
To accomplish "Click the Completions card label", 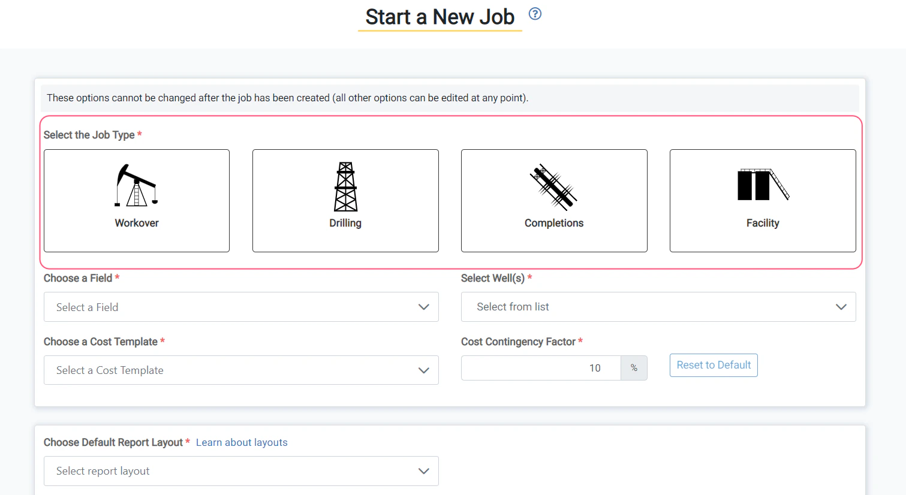I will [x=553, y=223].
